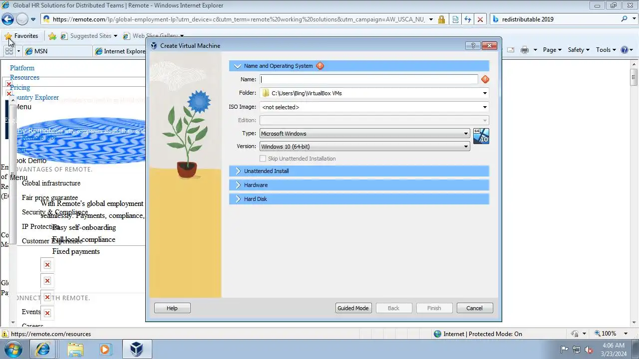Click the IE Help blue question mark icon
The image size is (639, 359).
(x=624, y=50)
